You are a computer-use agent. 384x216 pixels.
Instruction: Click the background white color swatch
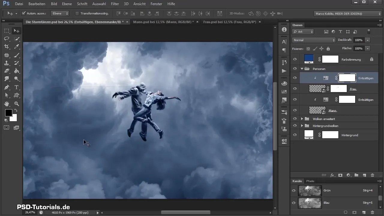point(14,118)
